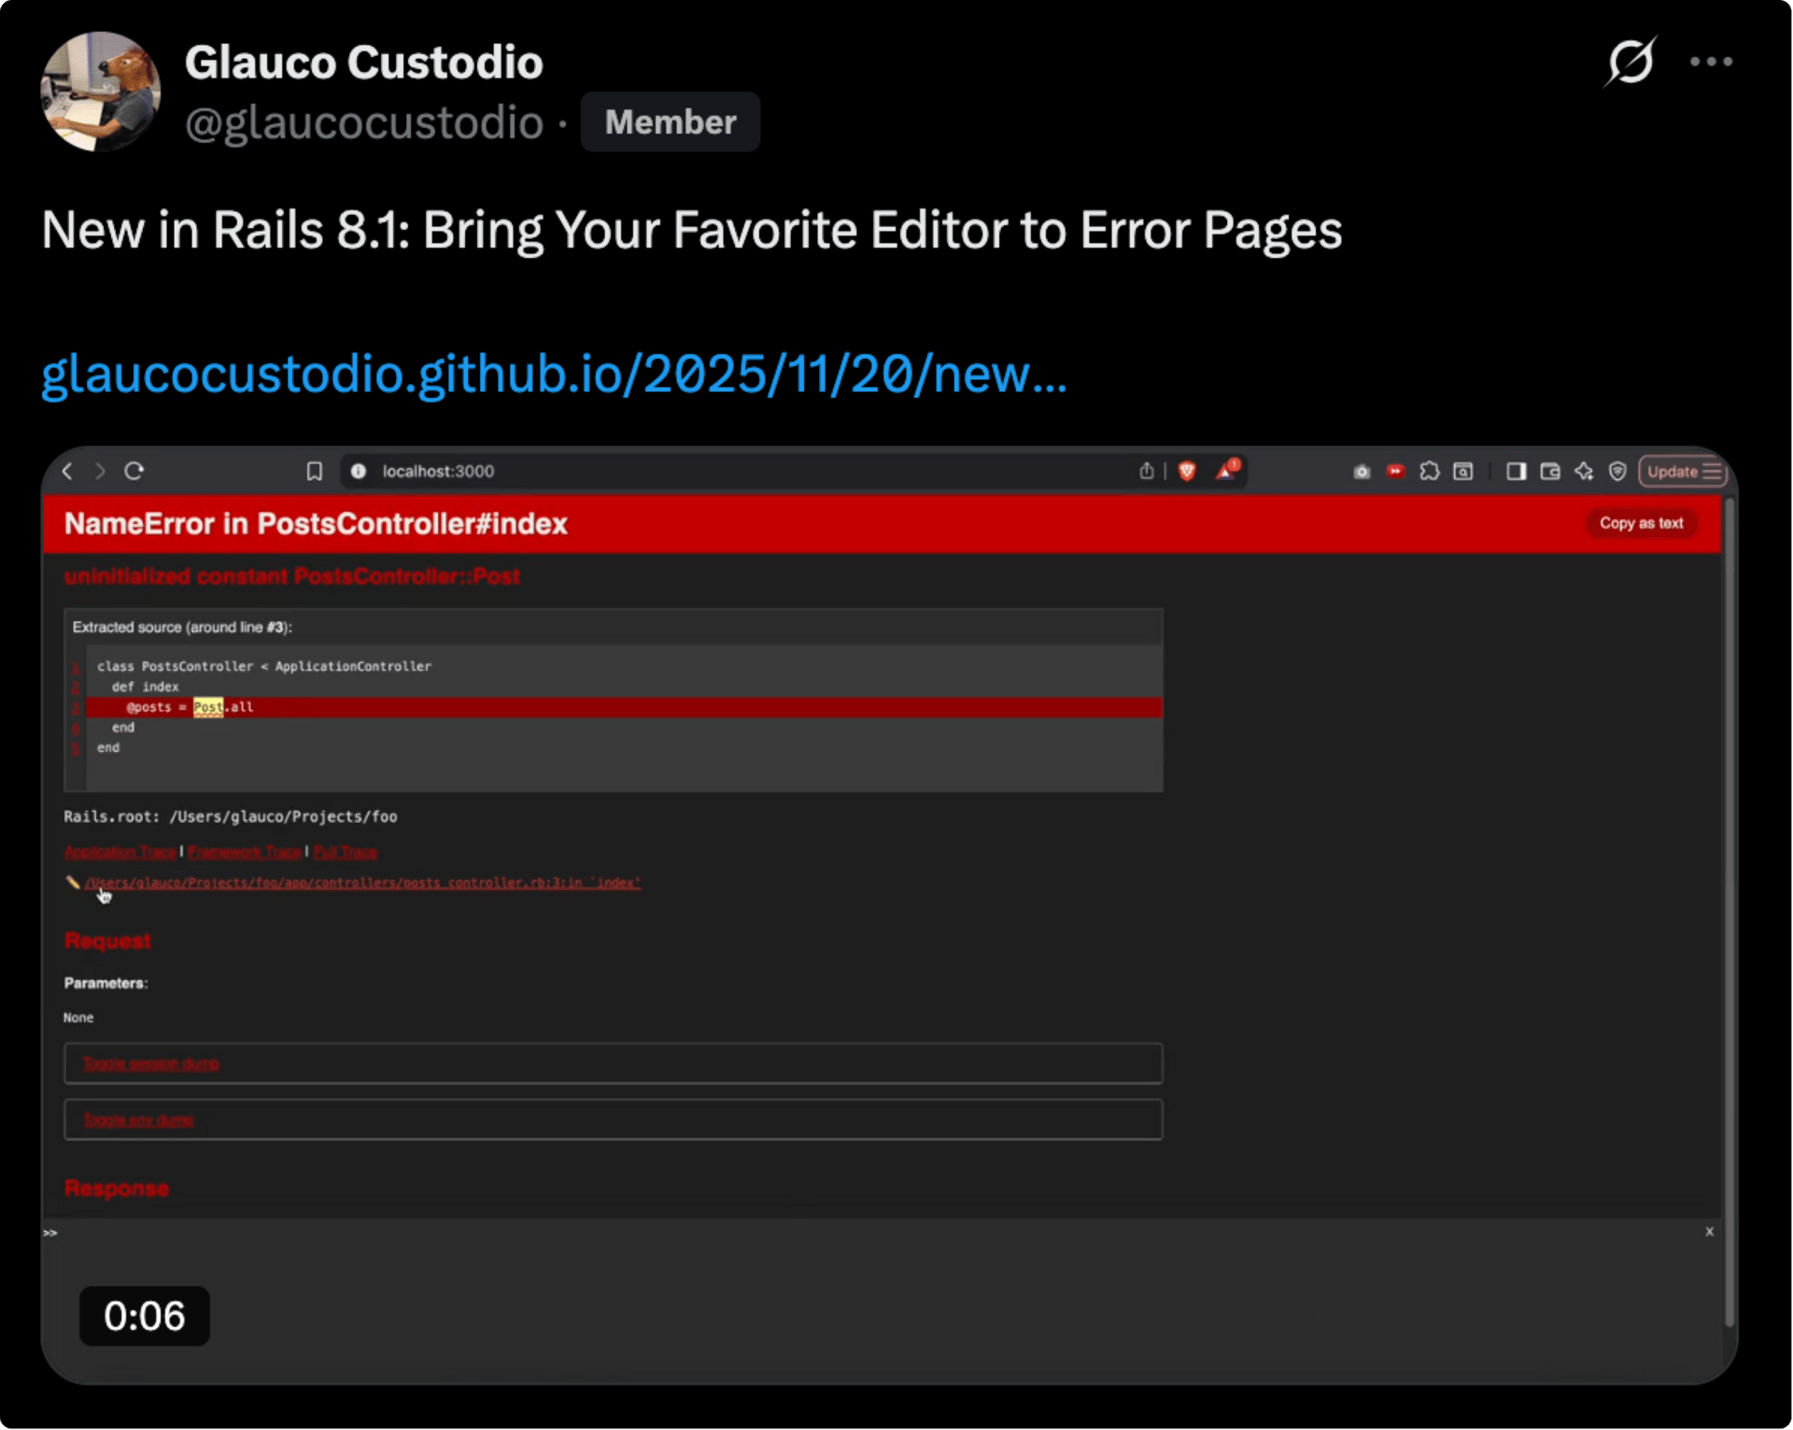Open the glaucocustodio.github.io blog link
1793x1430 pixels.
(x=554, y=374)
